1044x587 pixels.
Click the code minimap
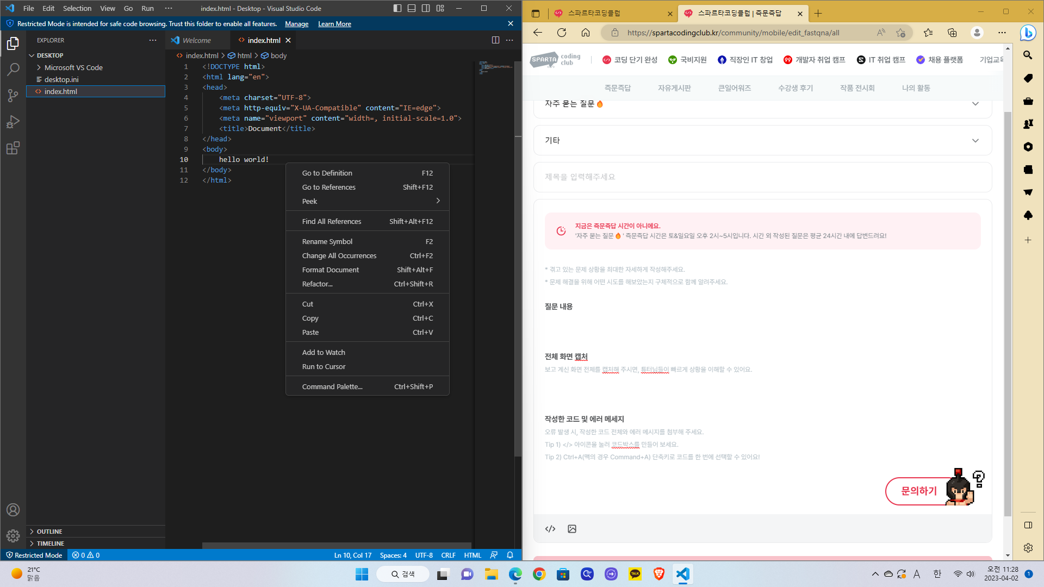point(495,68)
